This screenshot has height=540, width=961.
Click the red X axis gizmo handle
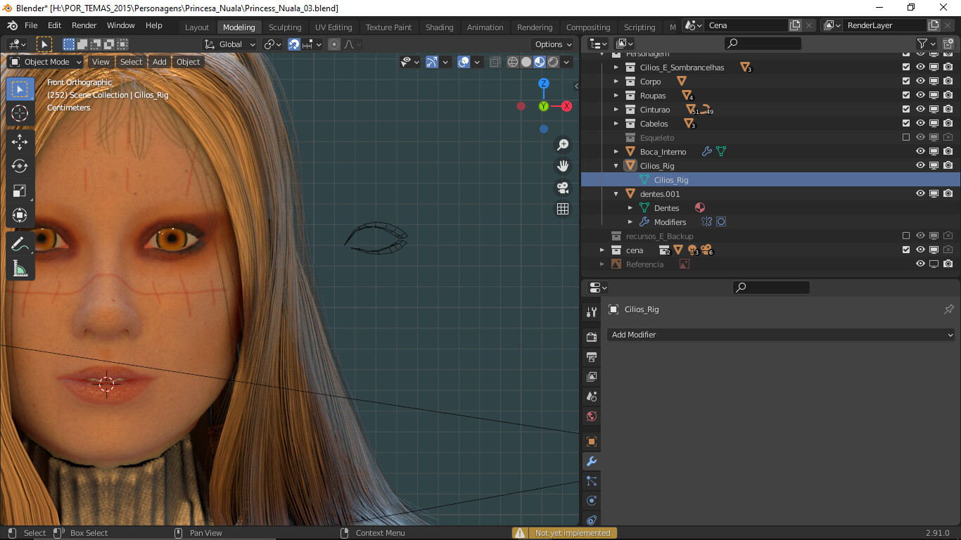point(566,106)
